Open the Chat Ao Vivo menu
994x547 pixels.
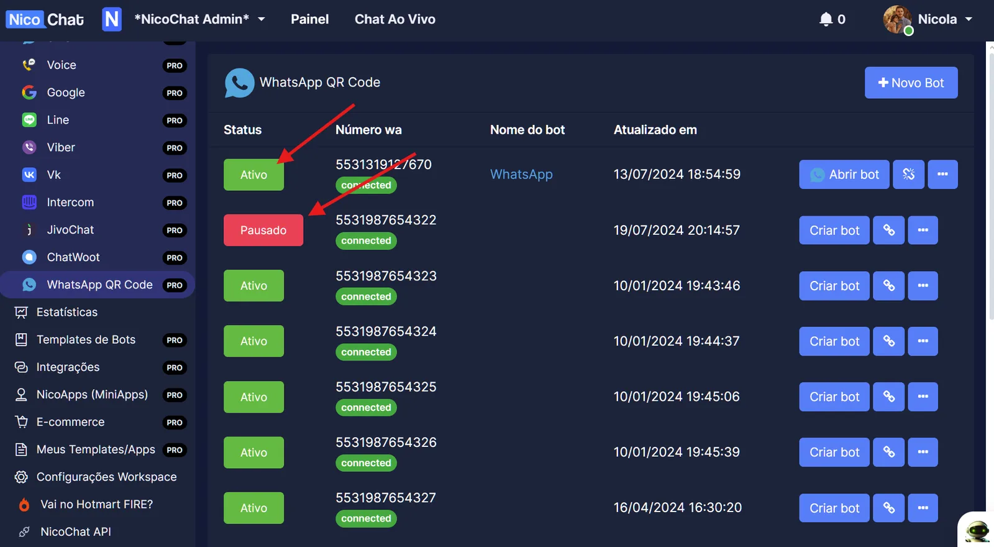coord(395,19)
